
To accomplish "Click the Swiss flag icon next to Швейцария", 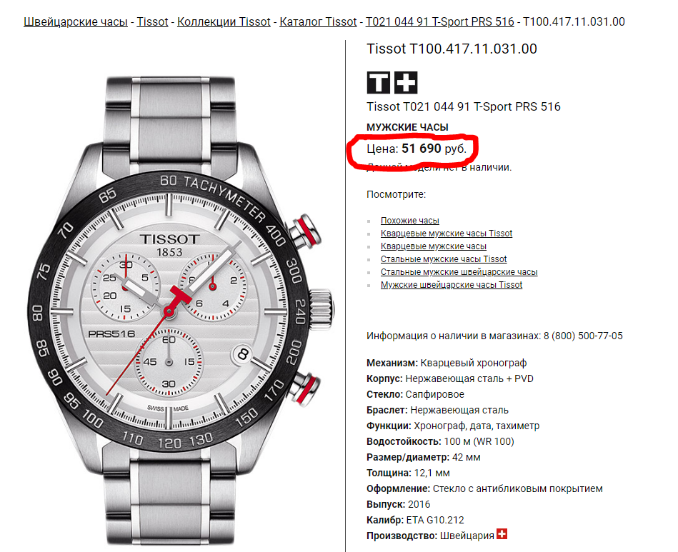I will 502,534.
